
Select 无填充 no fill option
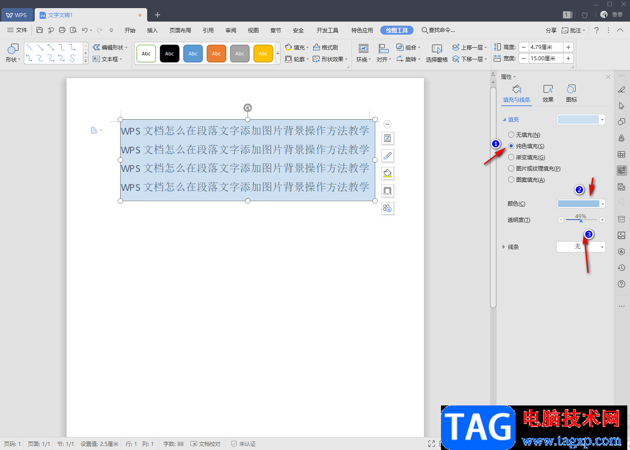pyautogui.click(x=524, y=135)
